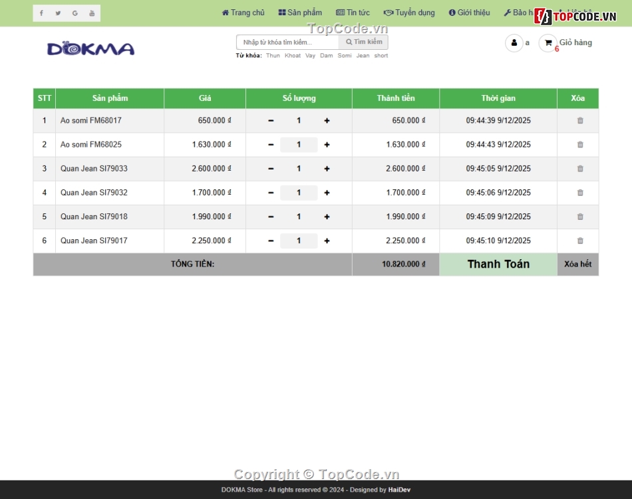
Task: Remove Quan Jean SI79033 using trash icon
Action: 579,169
